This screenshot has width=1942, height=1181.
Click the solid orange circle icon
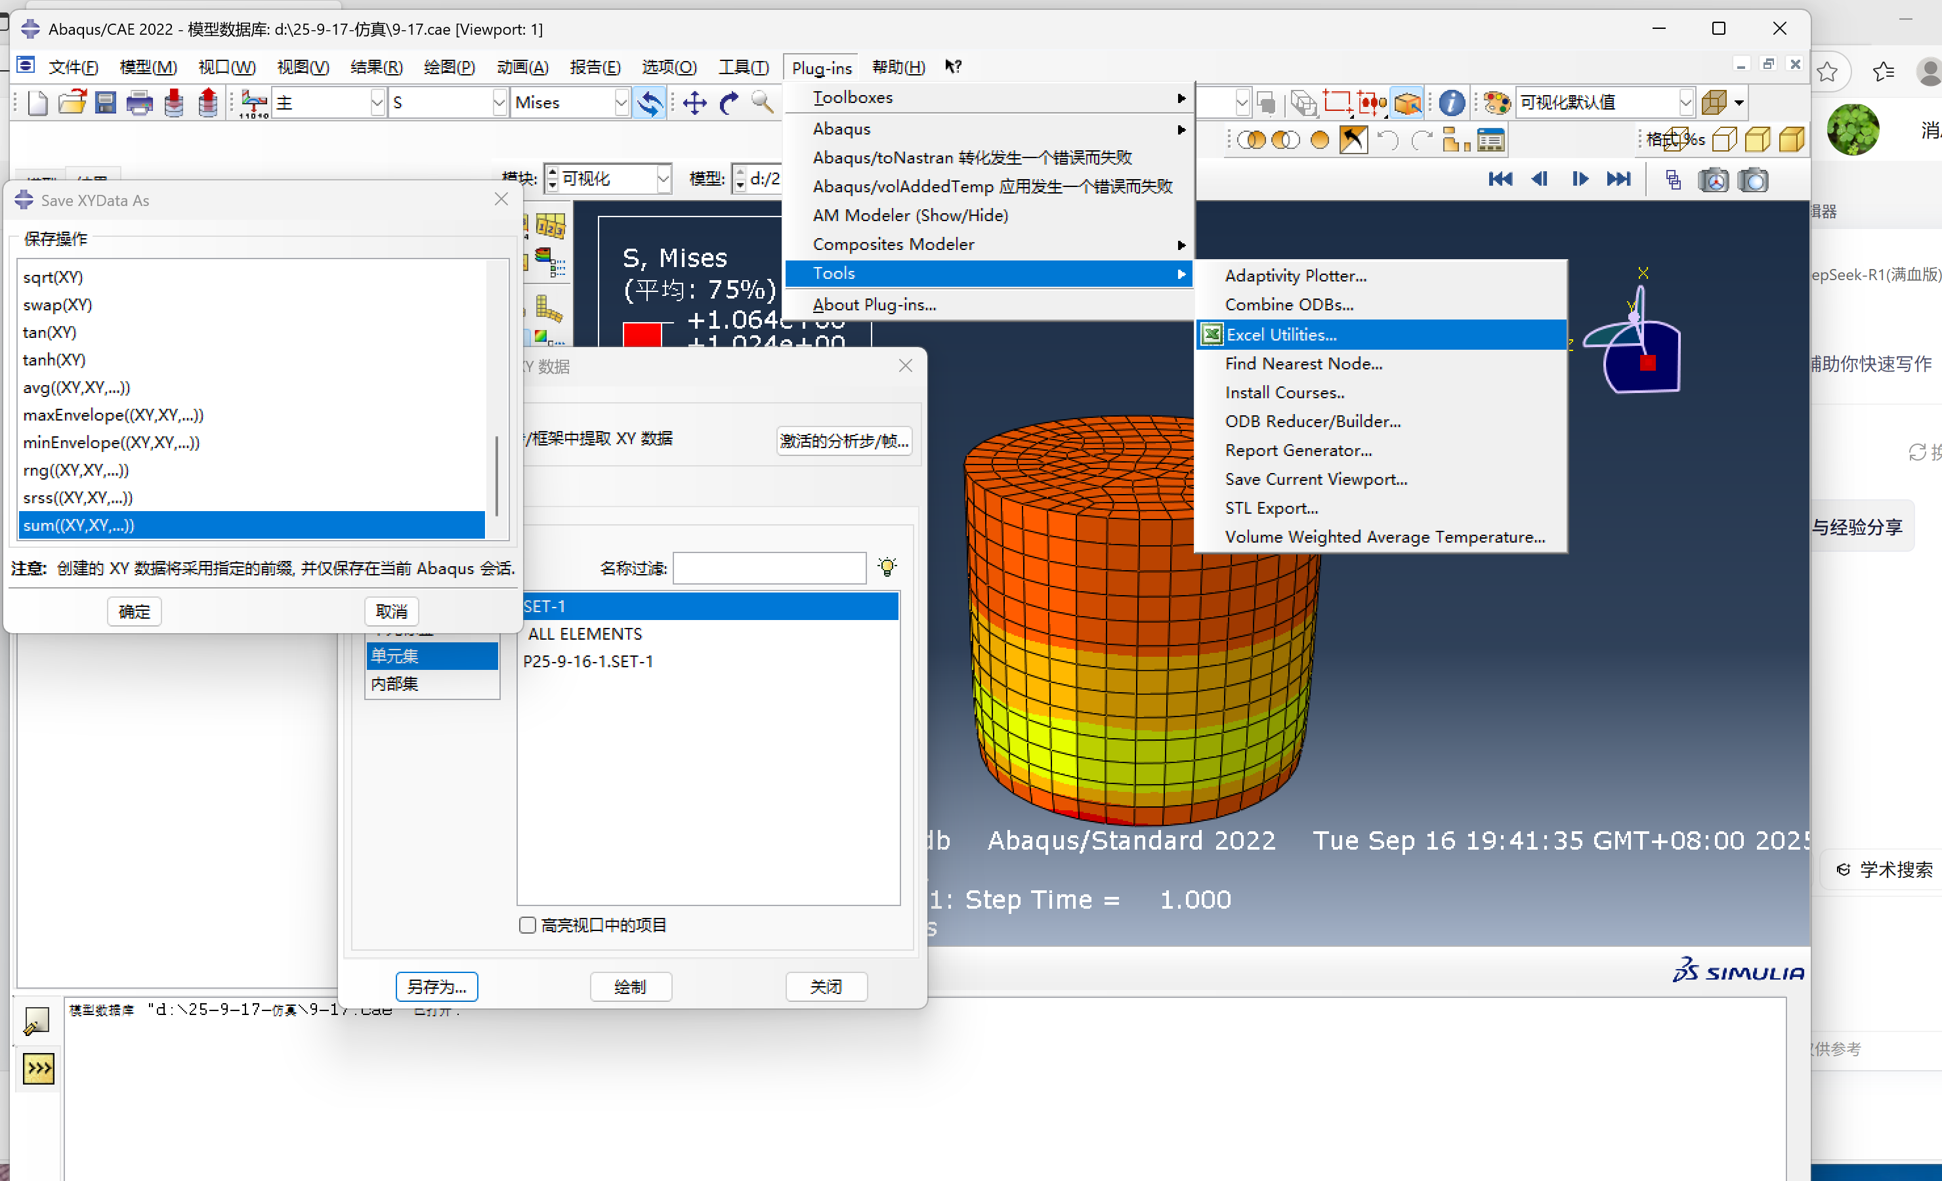tap(1320, 140)
